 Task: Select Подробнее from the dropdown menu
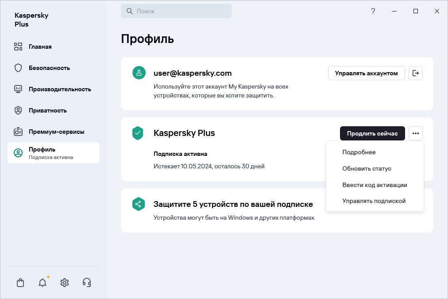(359, 152)
